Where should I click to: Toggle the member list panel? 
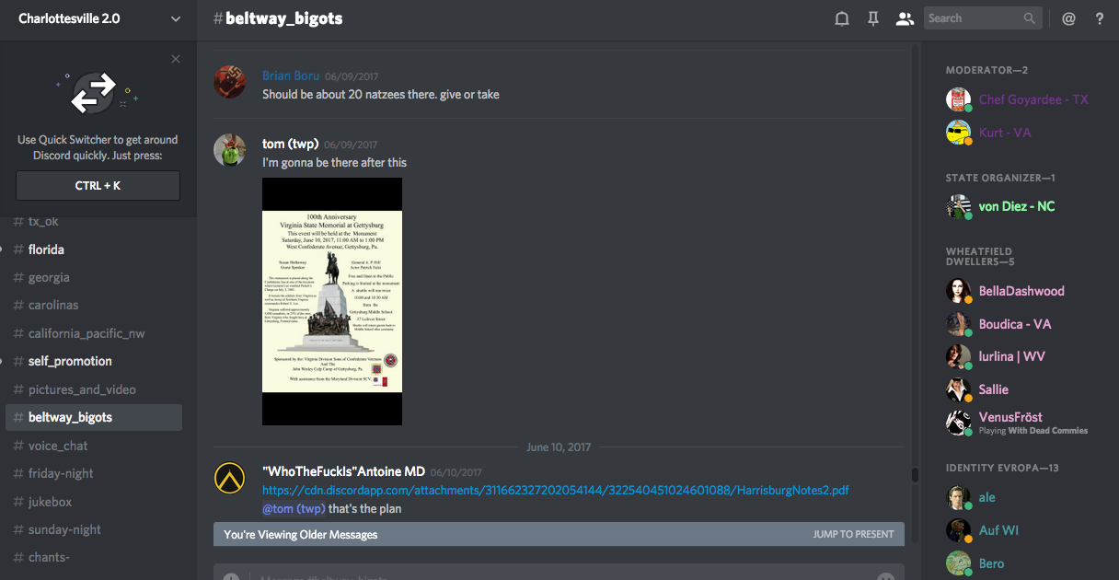pos(905,18)
